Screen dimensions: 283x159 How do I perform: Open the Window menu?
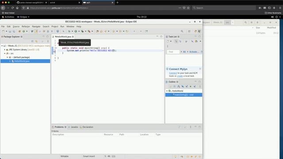click(x=70, y=26)
